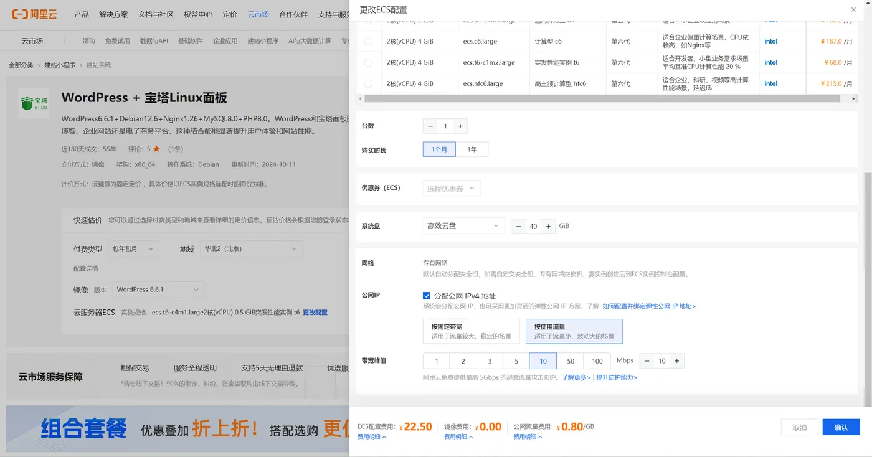Switch to AI与大数据计算 market tab
The height and width of the screenshot is (457, 872).
(x=310, y=41)
